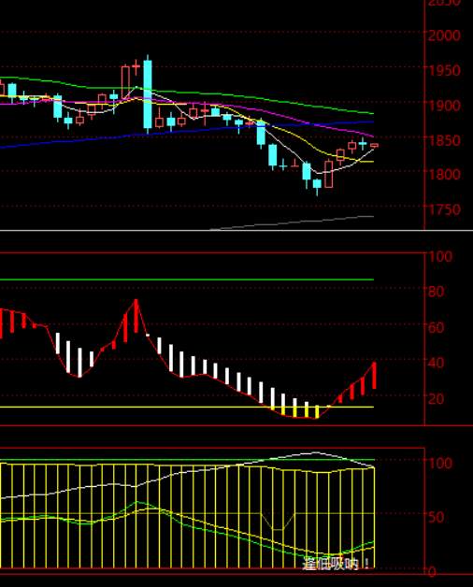
Task: Select the 1900 price level label
Action: [x=444, y=106]
